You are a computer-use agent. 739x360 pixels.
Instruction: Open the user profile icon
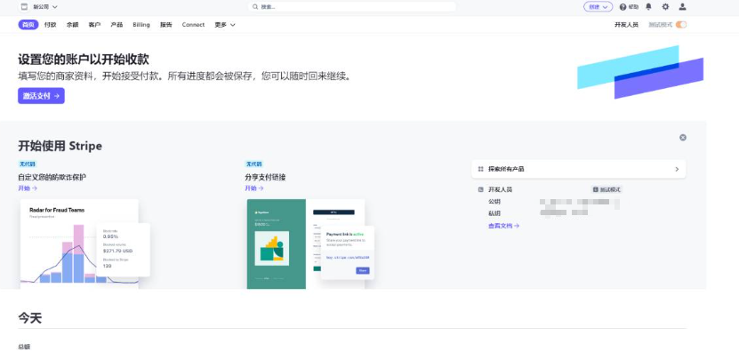(x=682, y=6)
